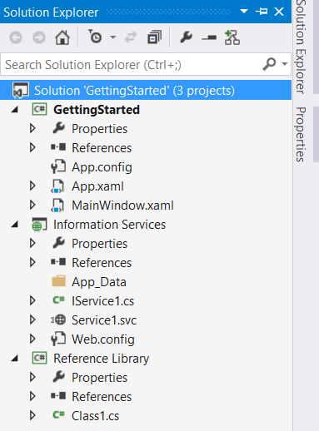The height and width of the screenshot is (431, 319).
Task: Close the Solution Explorer panel
Action: [279, 12]
